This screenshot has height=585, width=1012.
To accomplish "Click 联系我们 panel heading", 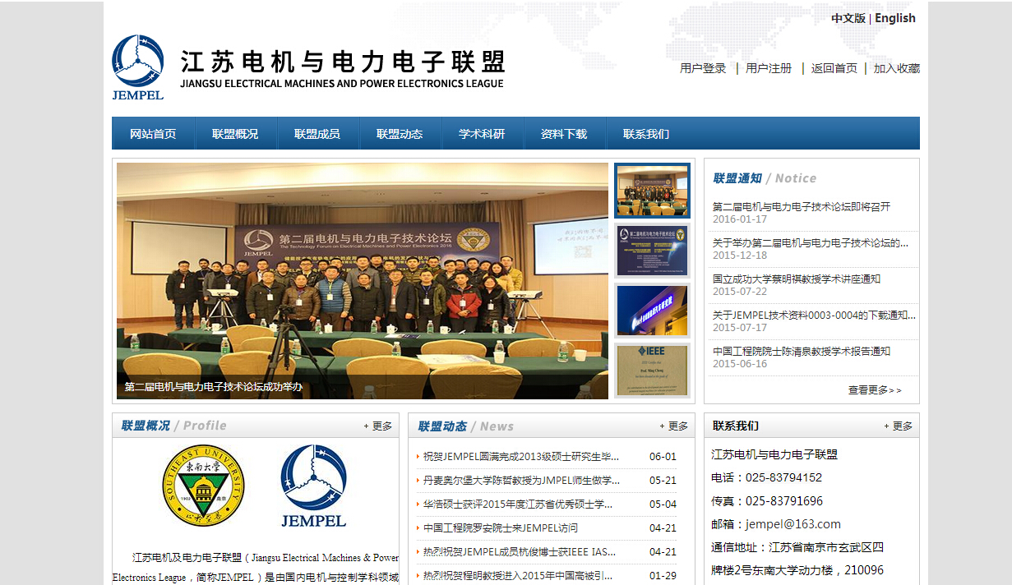I will [x=736, y=426].
